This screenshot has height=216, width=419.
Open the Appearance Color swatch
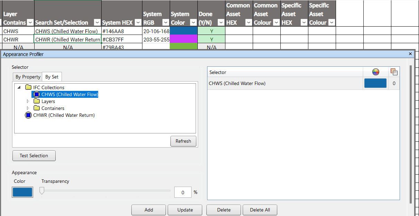tap(22, 192)
